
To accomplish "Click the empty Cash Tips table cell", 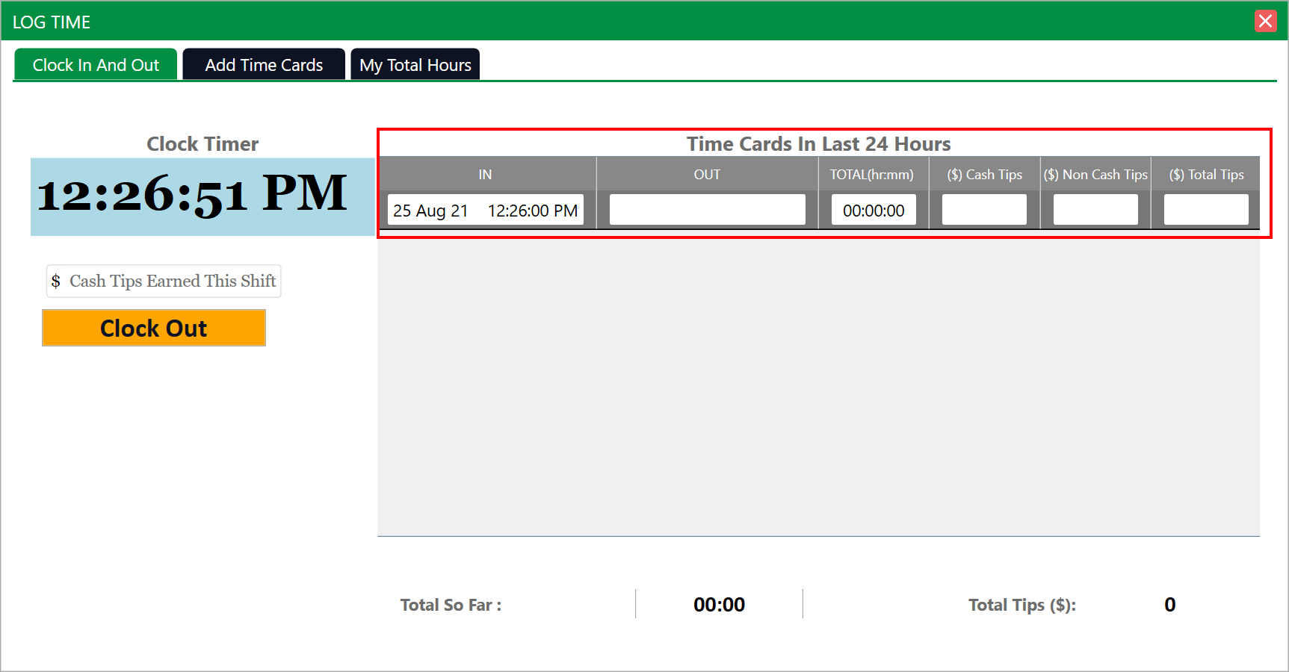I will [984, 211].
